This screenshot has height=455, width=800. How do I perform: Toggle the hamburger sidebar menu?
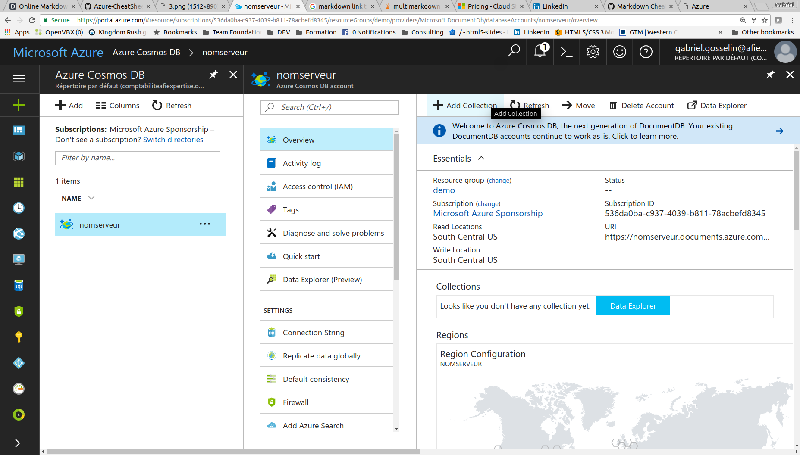pyautogui.click(x=19, y=78)
